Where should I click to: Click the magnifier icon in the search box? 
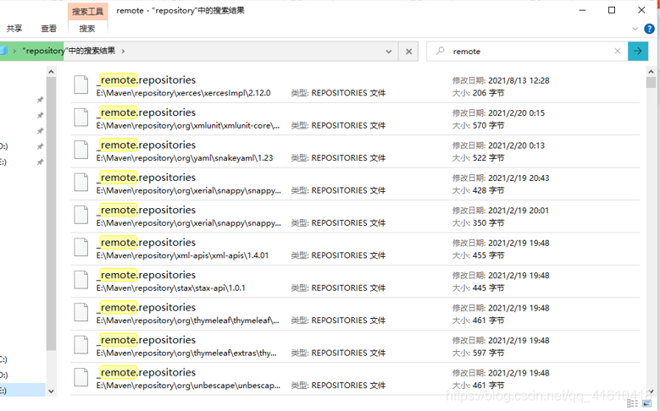[x=441, y=51]
